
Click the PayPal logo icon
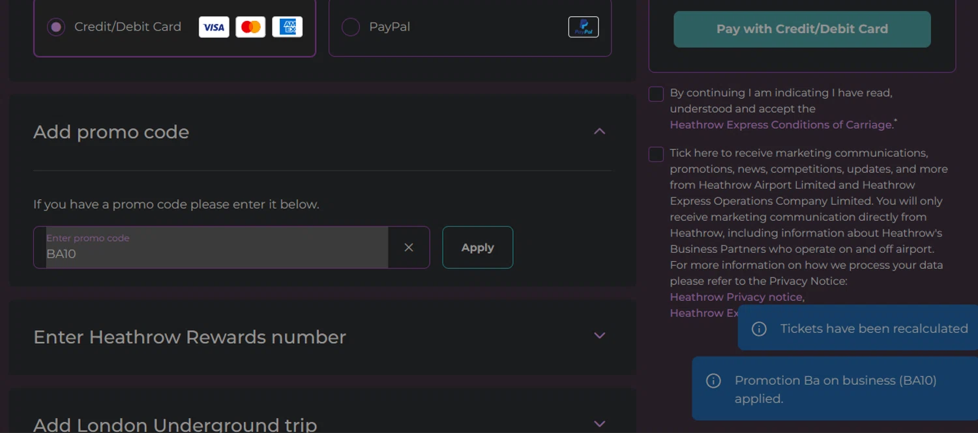[x=584, y=27]
